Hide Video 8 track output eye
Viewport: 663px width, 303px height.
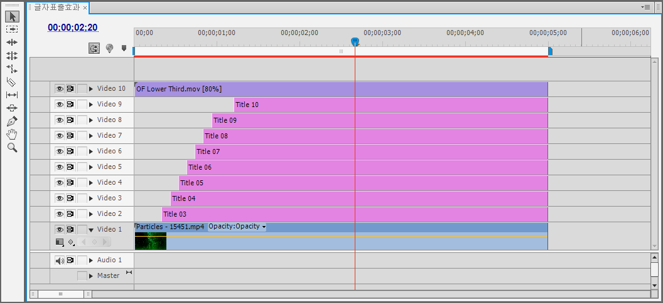(x=60, y=120)
